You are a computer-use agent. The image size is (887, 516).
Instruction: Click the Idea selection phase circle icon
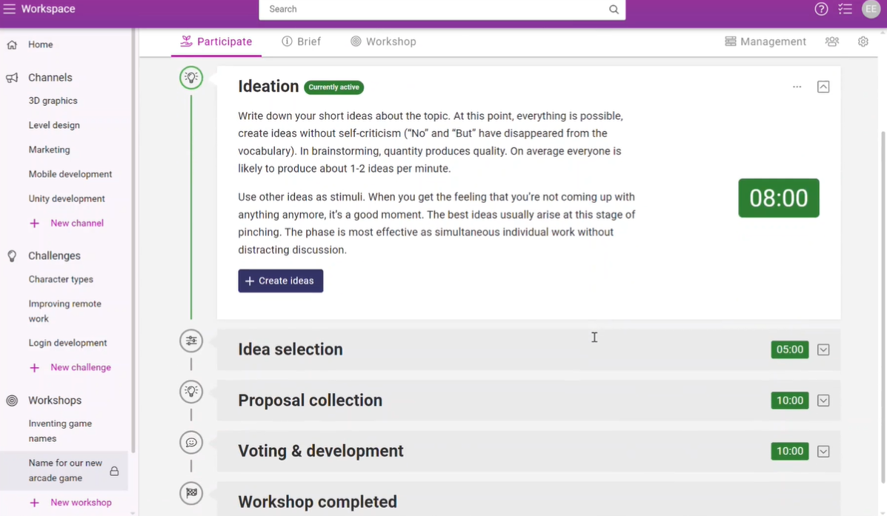point(191,341)
